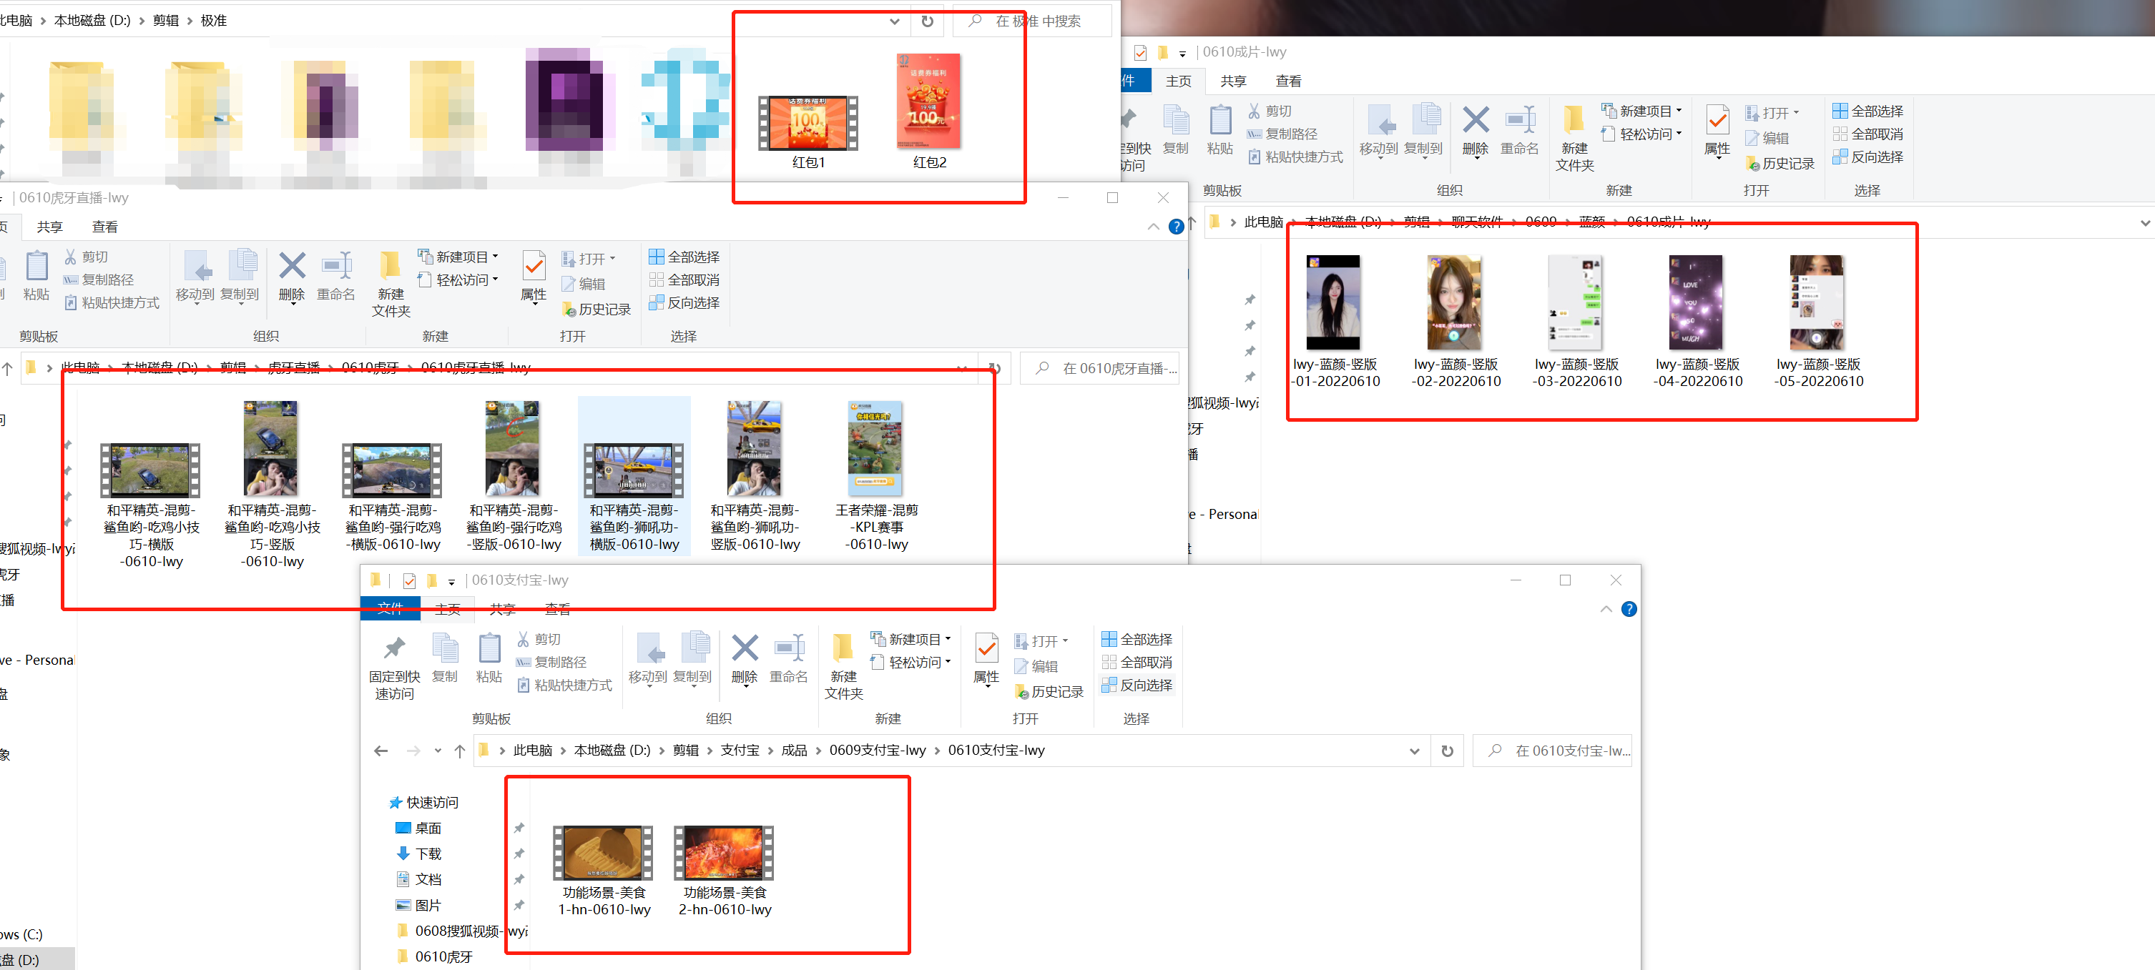Invert selection in 0610成片-lwy ribbon

pos(1867,157)
